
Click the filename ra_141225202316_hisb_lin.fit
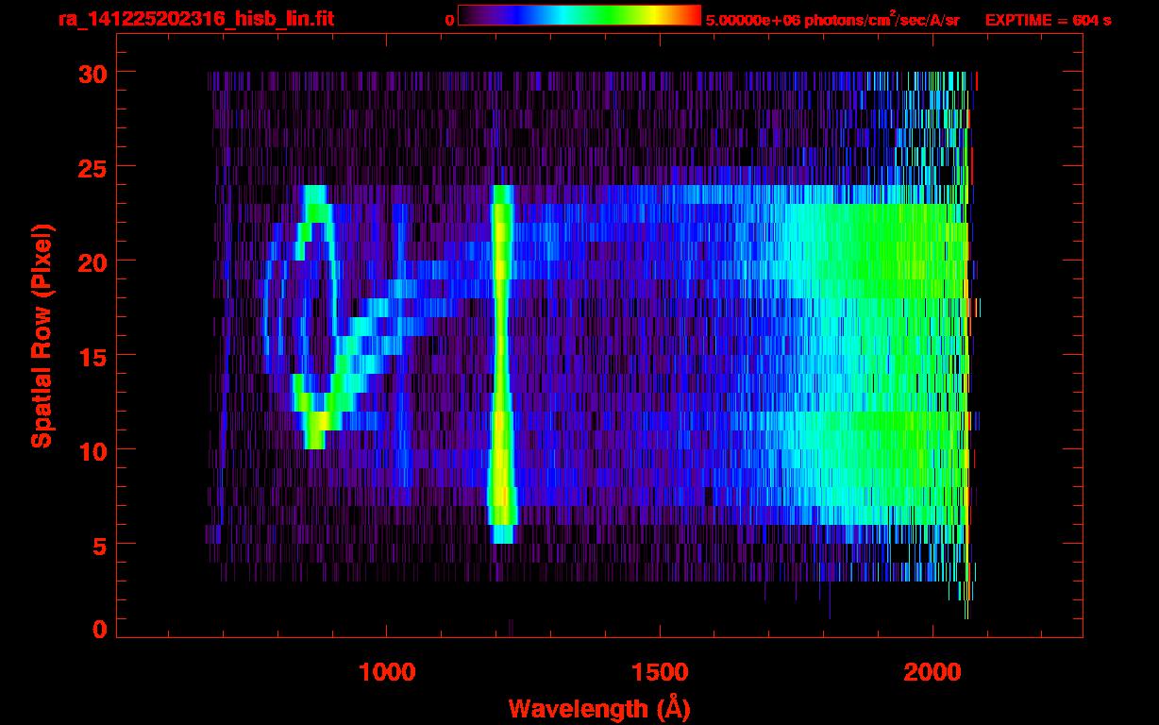[195, 18]
